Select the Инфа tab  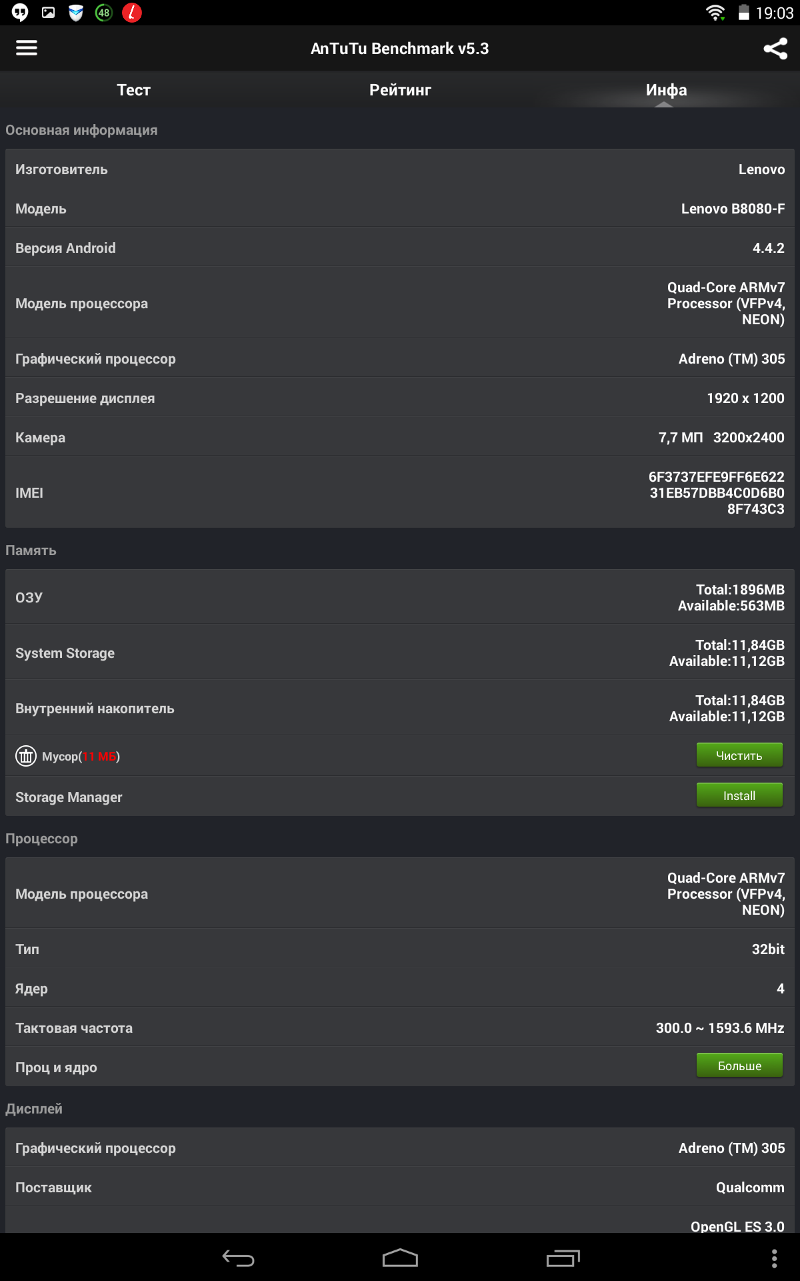tap(667, 90)
